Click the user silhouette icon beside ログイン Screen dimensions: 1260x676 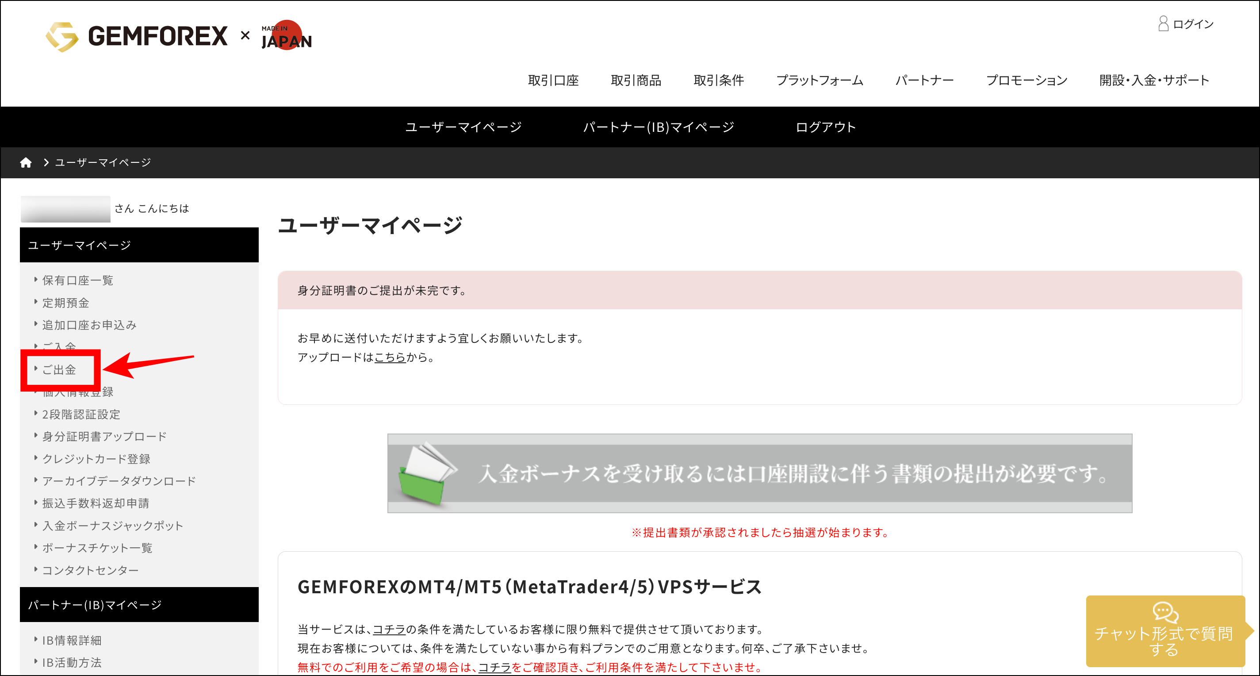tap(1164, 23)
